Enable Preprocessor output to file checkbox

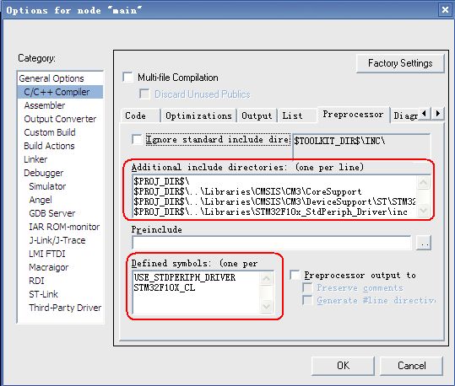tap(295, 275)
